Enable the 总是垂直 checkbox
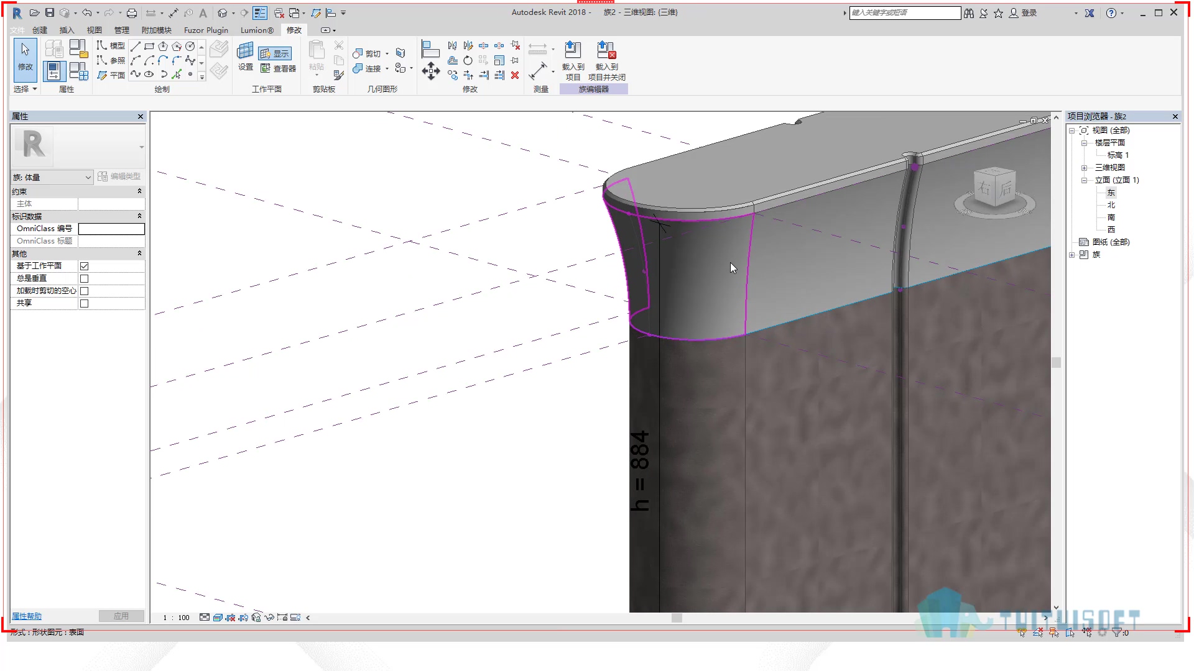 click(x=85, y=278)
